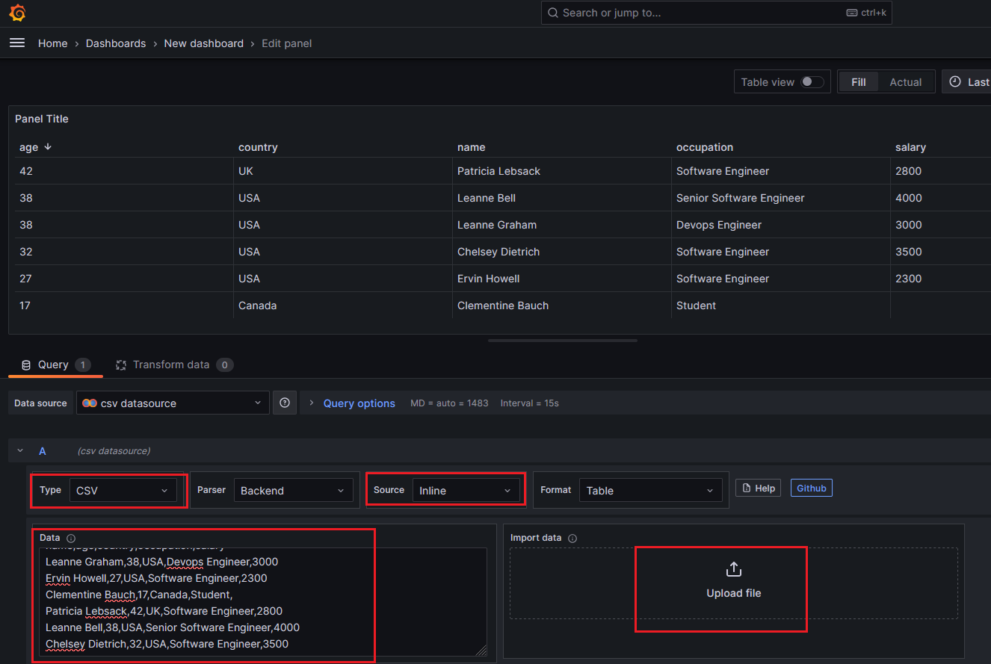Click the Help button
Viewport: 991px width, 664px height.
click(759, 488)
